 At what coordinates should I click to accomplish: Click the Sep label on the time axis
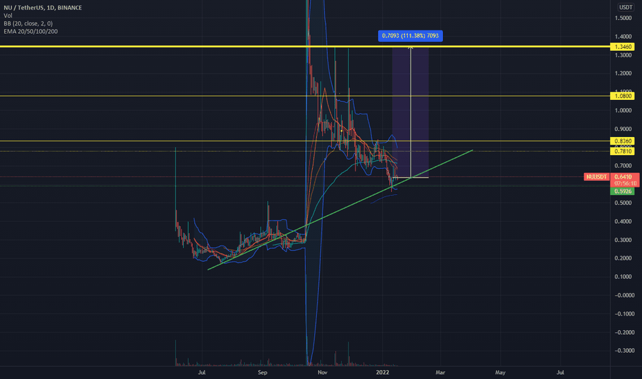point(262,372)
